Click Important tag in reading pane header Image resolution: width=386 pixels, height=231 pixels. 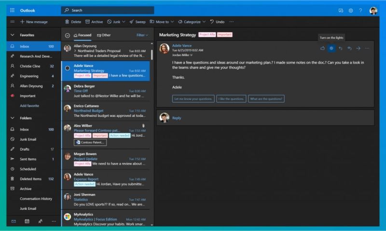click(224, 35)
